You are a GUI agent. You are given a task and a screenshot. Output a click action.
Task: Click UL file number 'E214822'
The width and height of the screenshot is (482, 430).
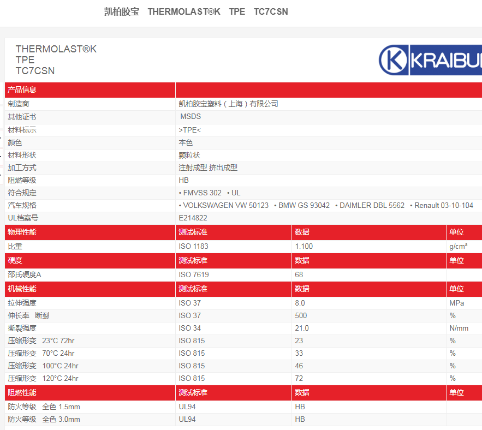click(193, 218)
